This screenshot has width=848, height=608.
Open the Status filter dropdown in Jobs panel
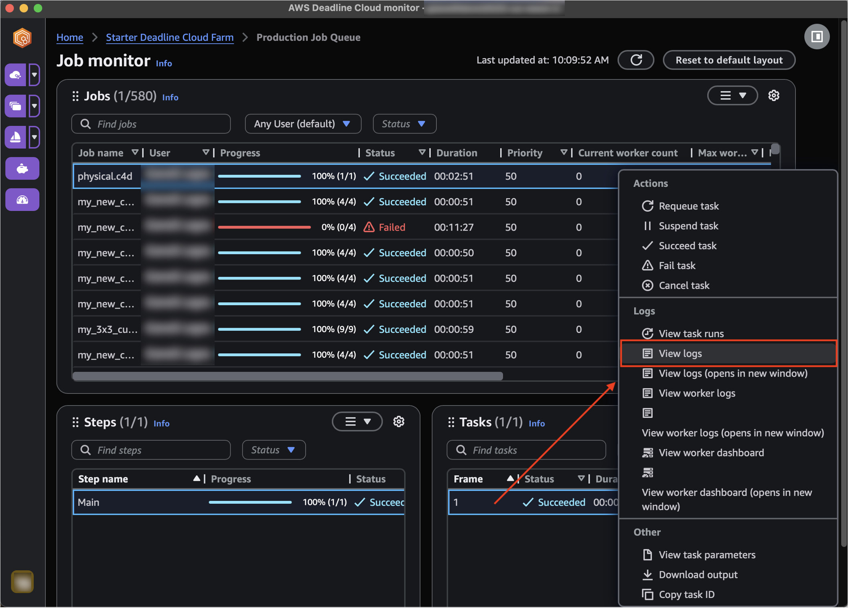[x=404, y=124]
